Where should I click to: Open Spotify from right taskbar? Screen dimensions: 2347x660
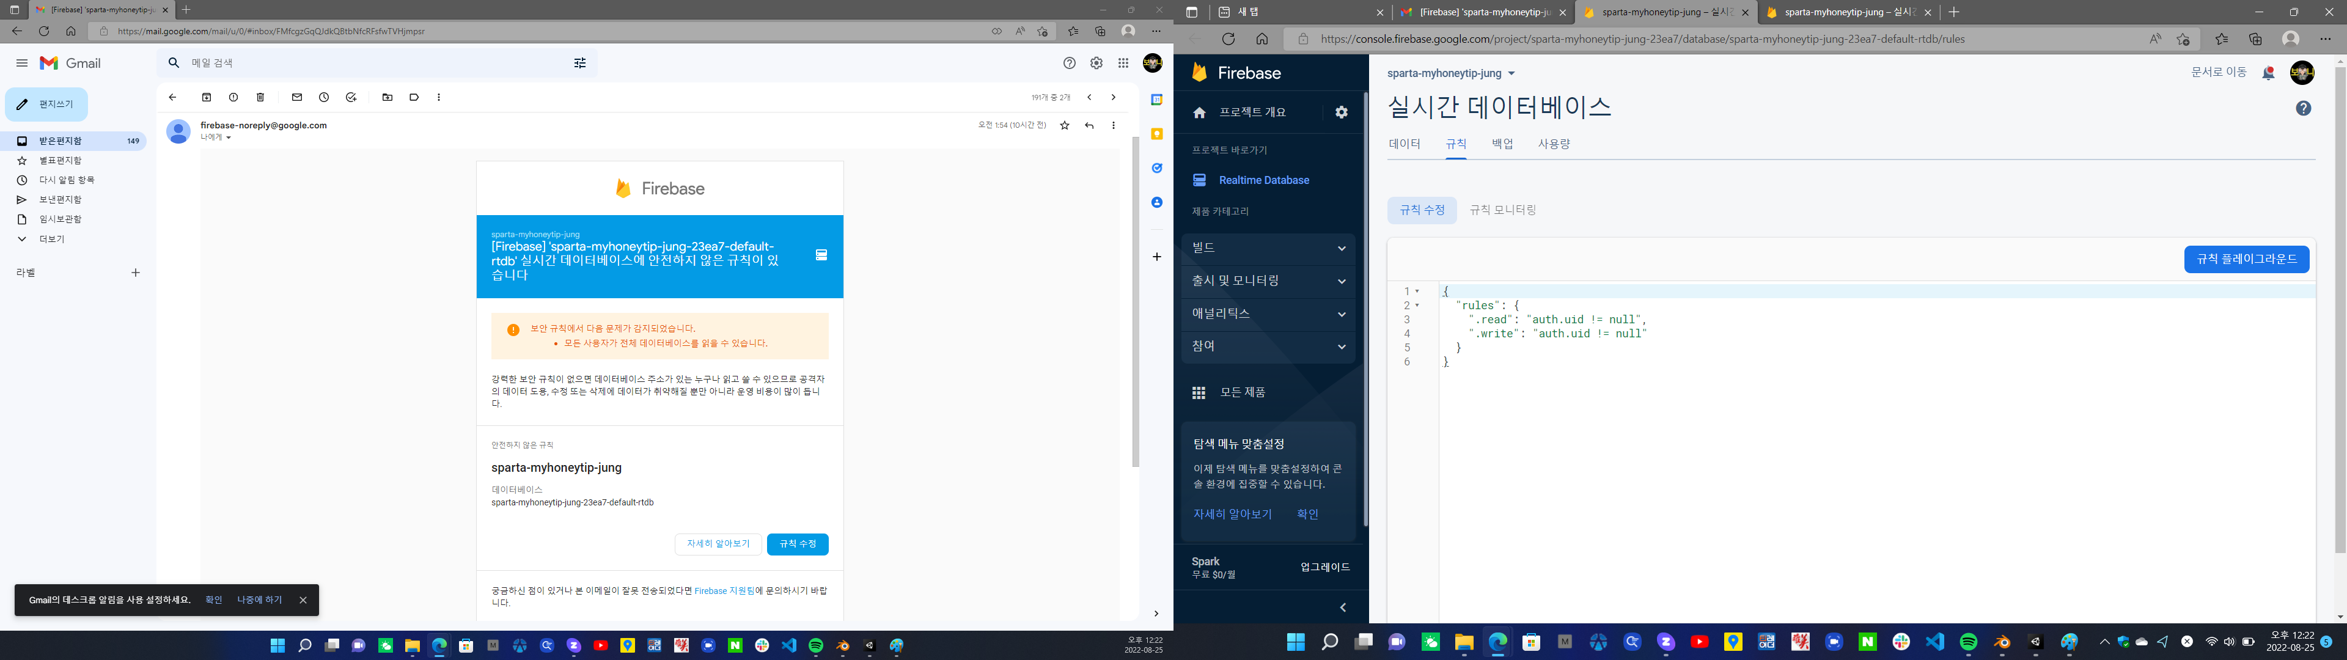click(1968, 642)
